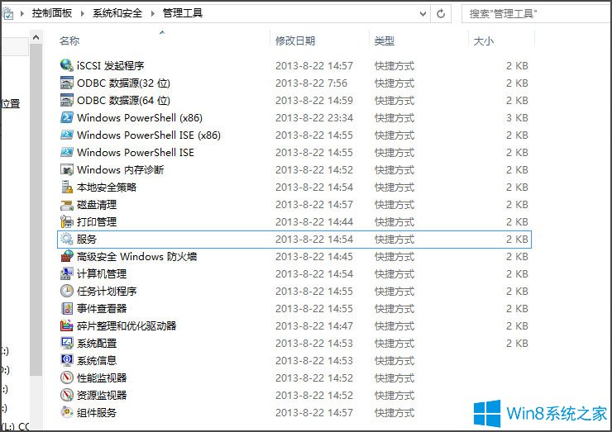The height and width of the screenshot is (432, 612).
Task: Select the file name iSCSI 发起程序
Action: (x=111, y=65)
